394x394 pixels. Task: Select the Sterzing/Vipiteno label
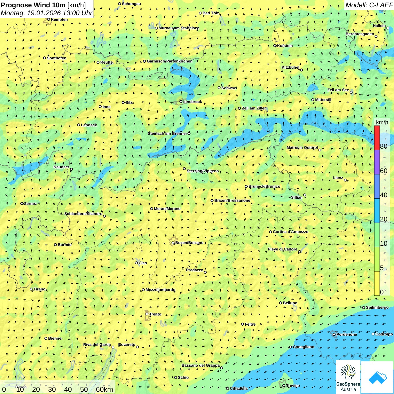[203, 171]
